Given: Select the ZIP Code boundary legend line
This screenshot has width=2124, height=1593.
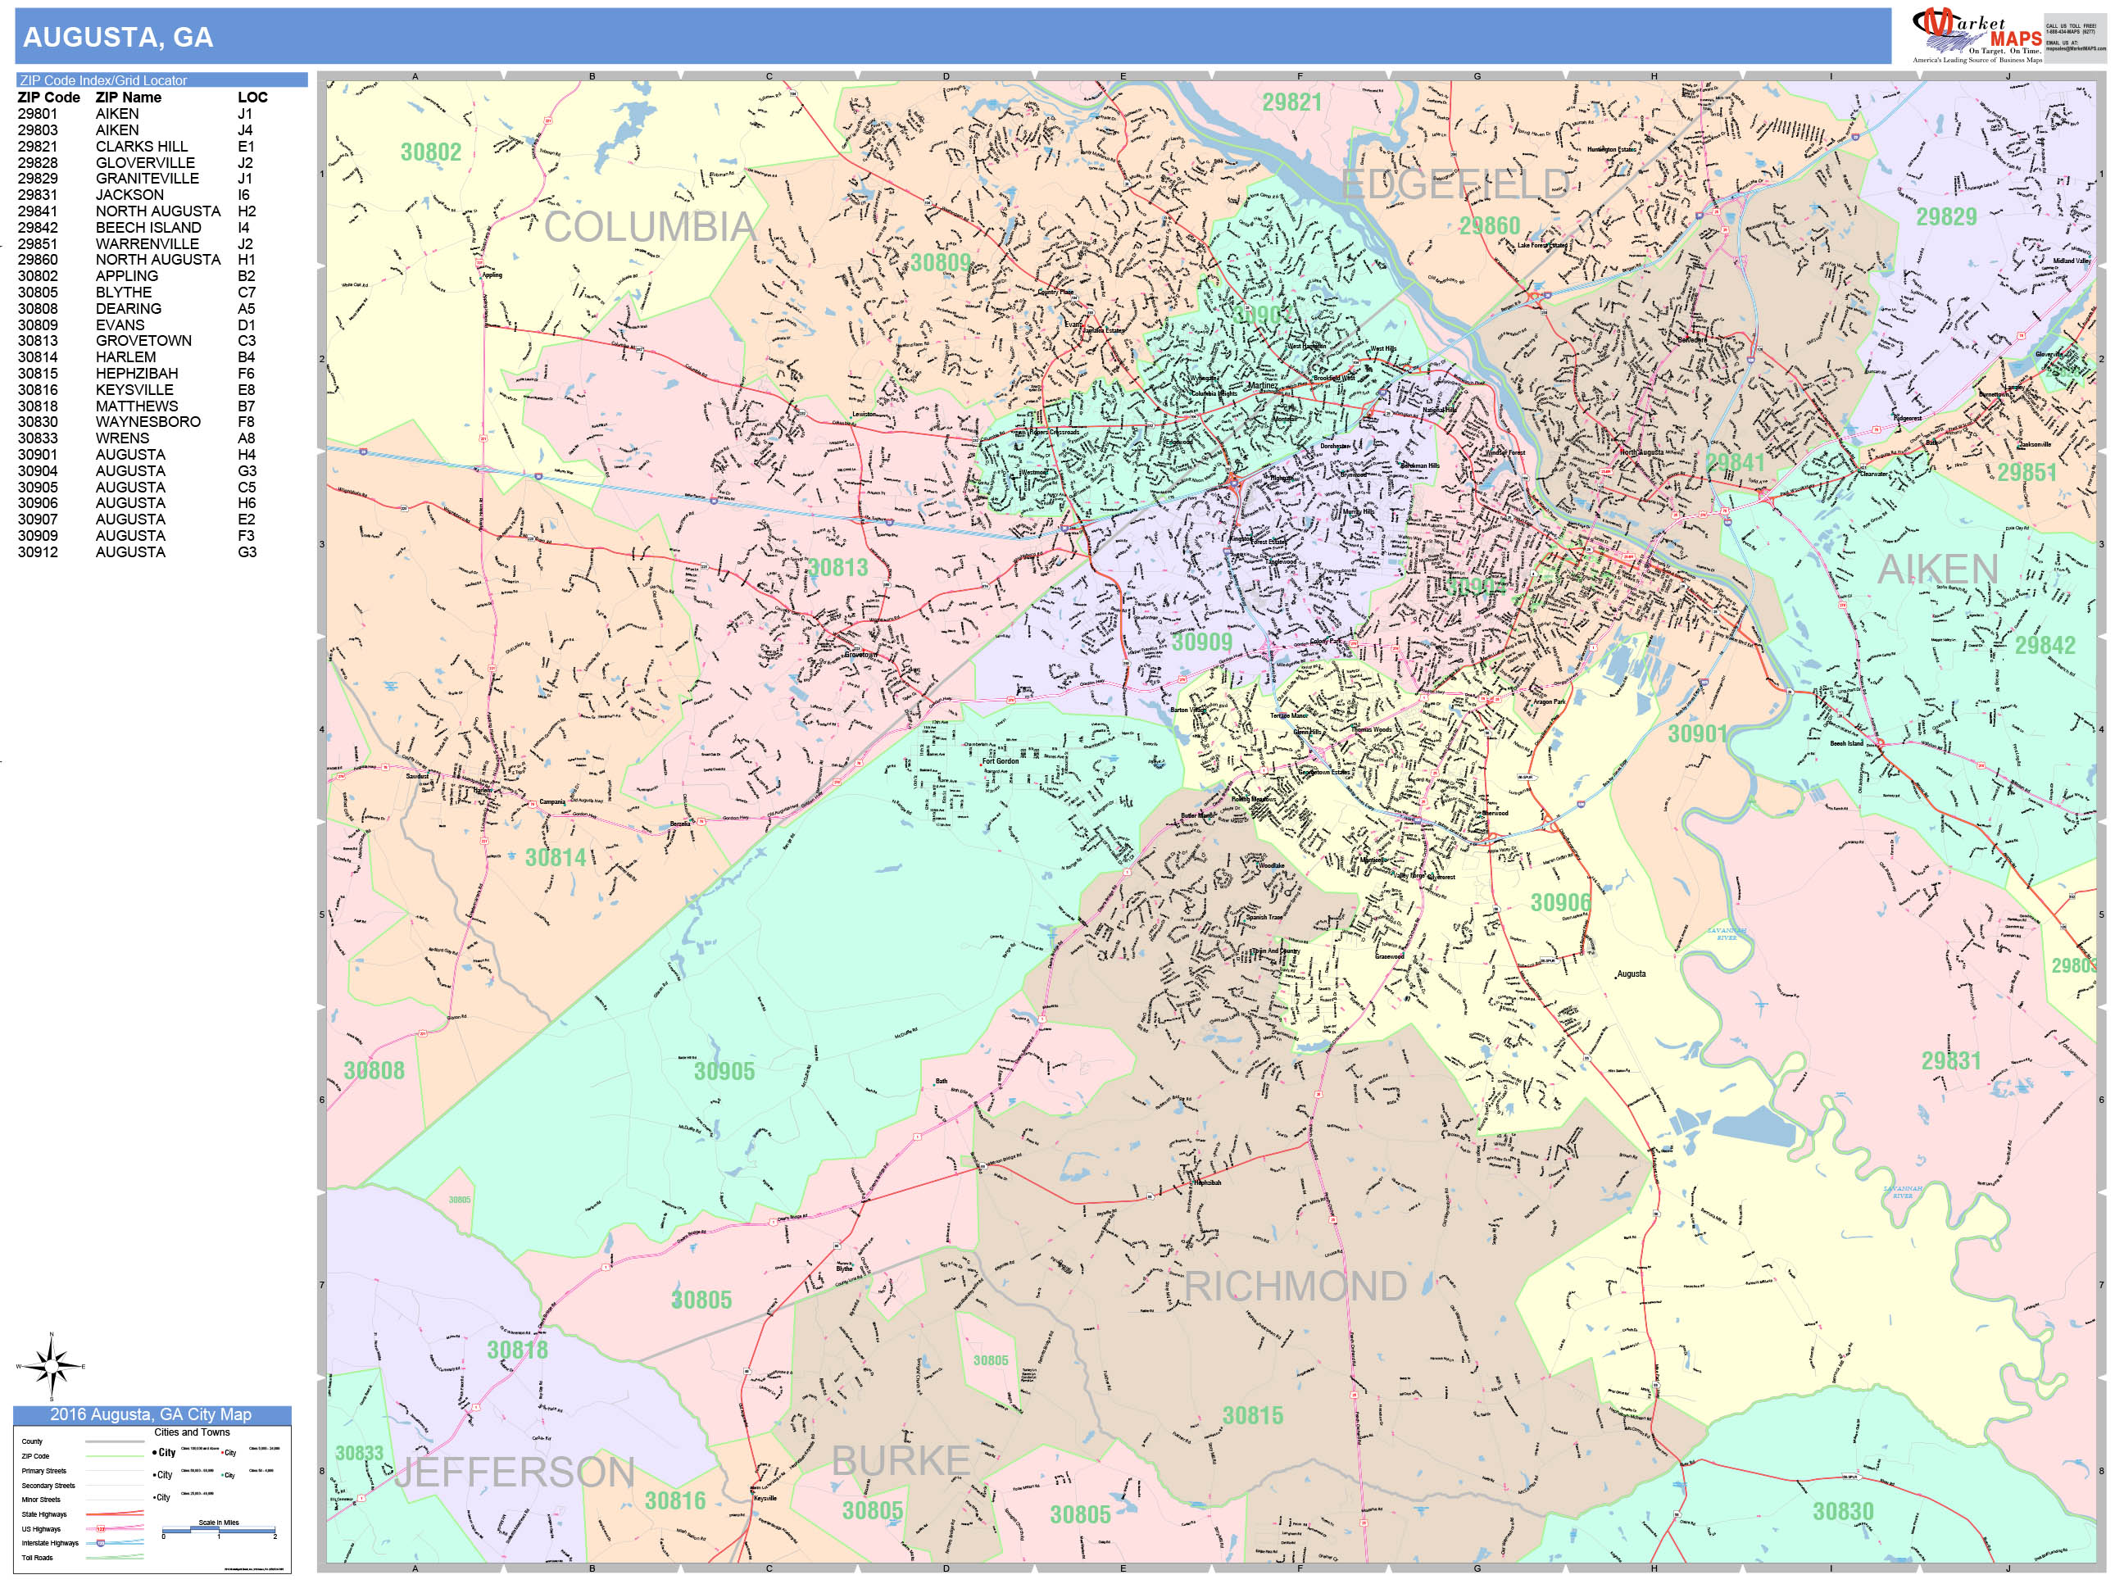Looking at the screenshot, I should [x=116, y=1455].
